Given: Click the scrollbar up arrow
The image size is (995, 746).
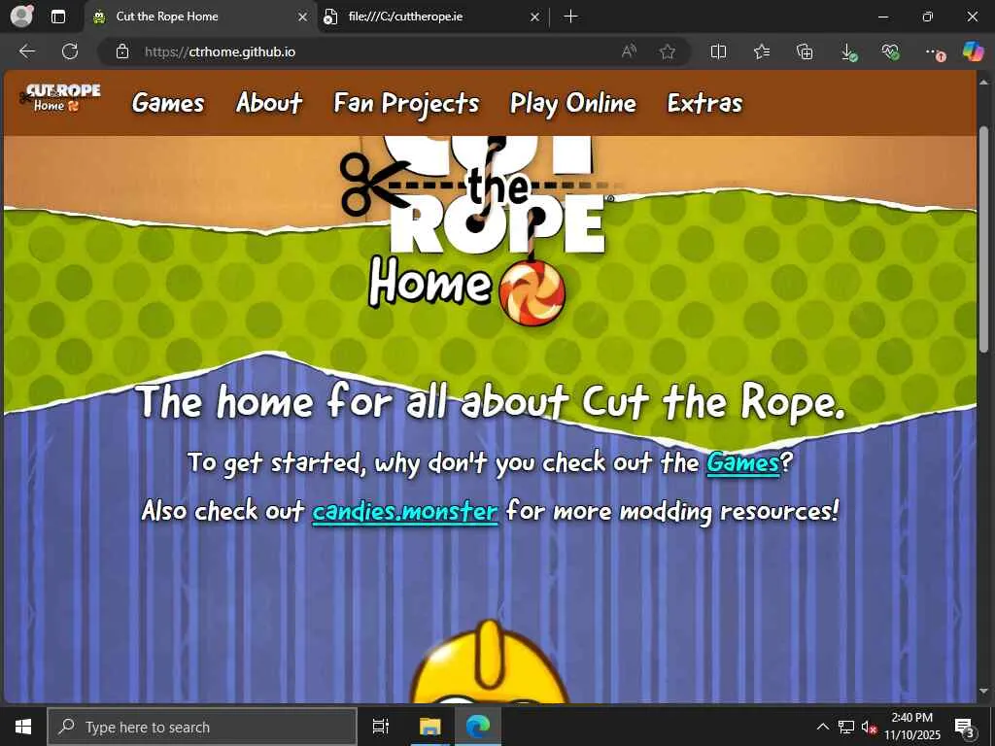Looking at the screenshot, I should click(983, 82).
